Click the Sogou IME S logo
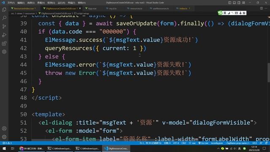This screenshot has width=270, height=152. tap(220, 13)
